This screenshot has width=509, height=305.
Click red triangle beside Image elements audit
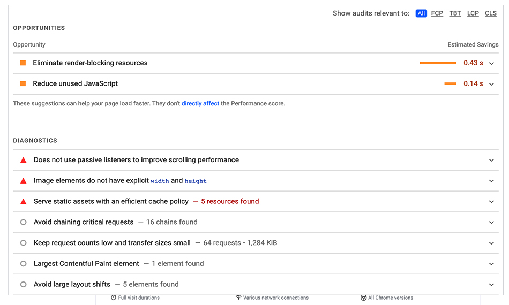[x=24, y=181]
